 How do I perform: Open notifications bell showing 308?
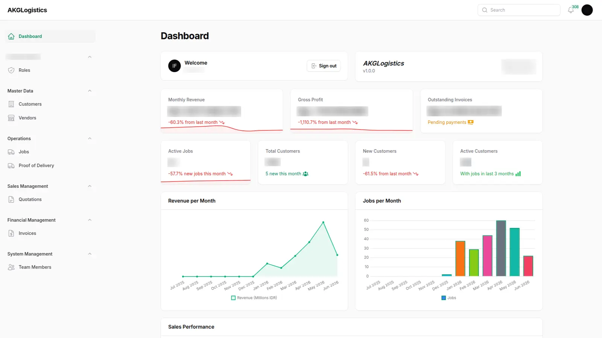point(571,10)
